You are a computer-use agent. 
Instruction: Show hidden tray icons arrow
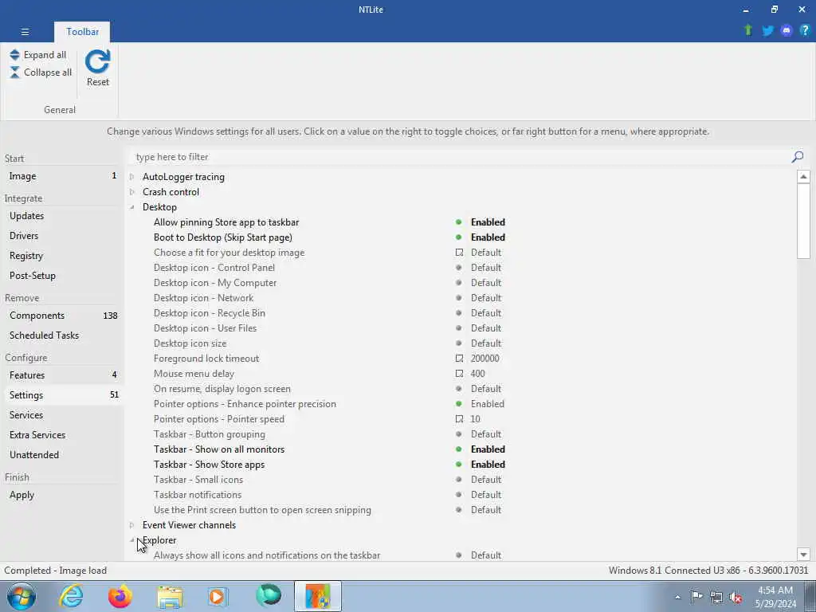pos(677,597)
